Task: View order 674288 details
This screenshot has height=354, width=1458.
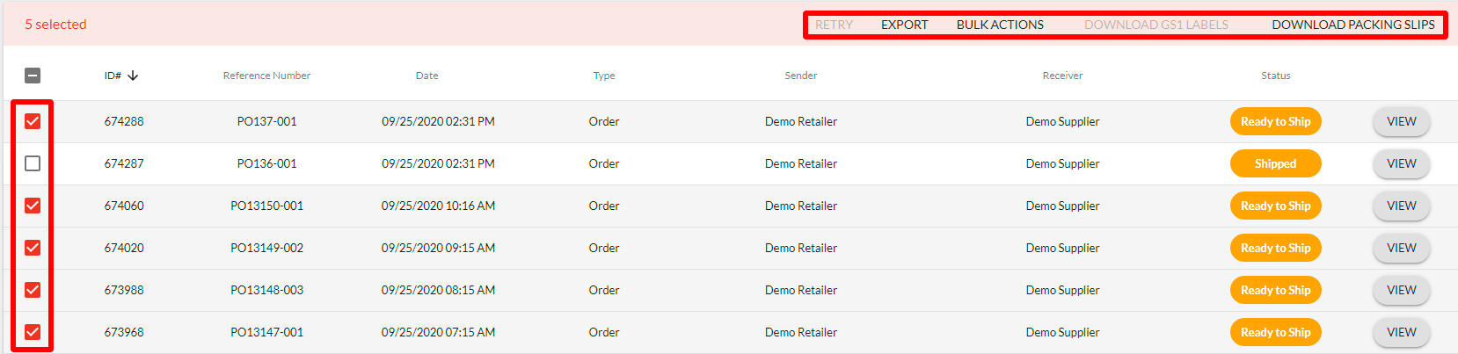Action: click(1401, 121)
